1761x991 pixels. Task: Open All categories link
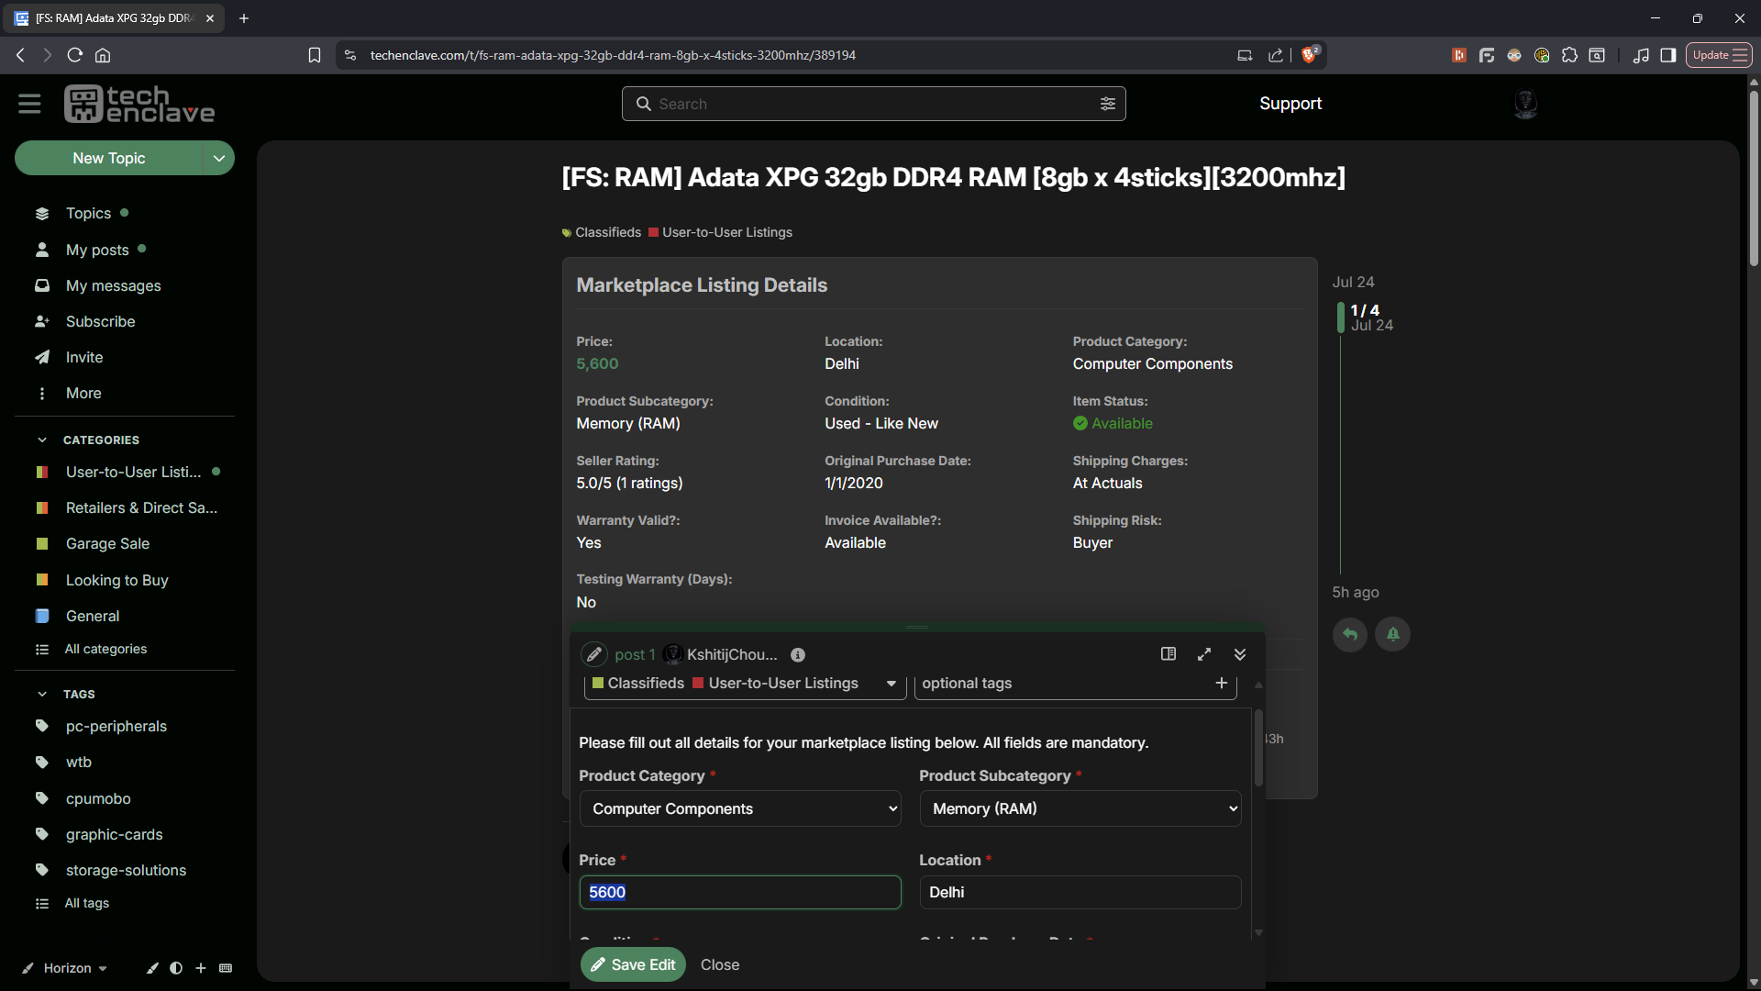(105, 649)
